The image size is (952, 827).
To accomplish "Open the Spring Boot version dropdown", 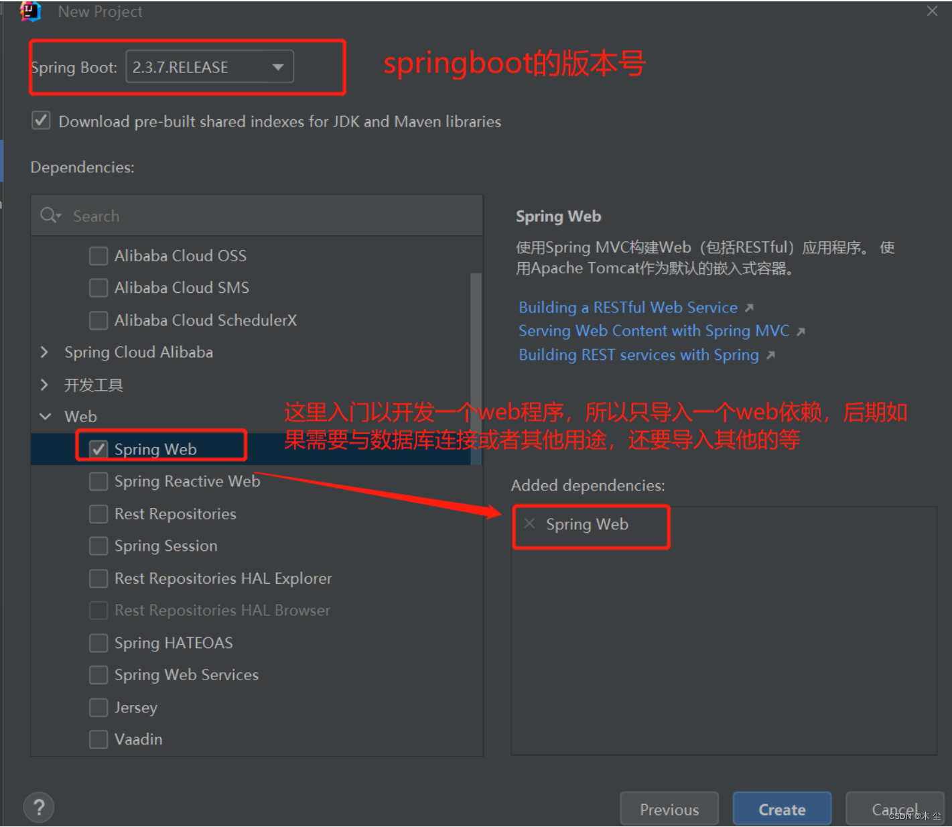I will pos(210,67).
